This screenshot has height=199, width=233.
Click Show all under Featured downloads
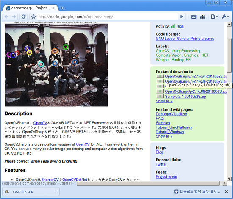(x=164, y=101)
